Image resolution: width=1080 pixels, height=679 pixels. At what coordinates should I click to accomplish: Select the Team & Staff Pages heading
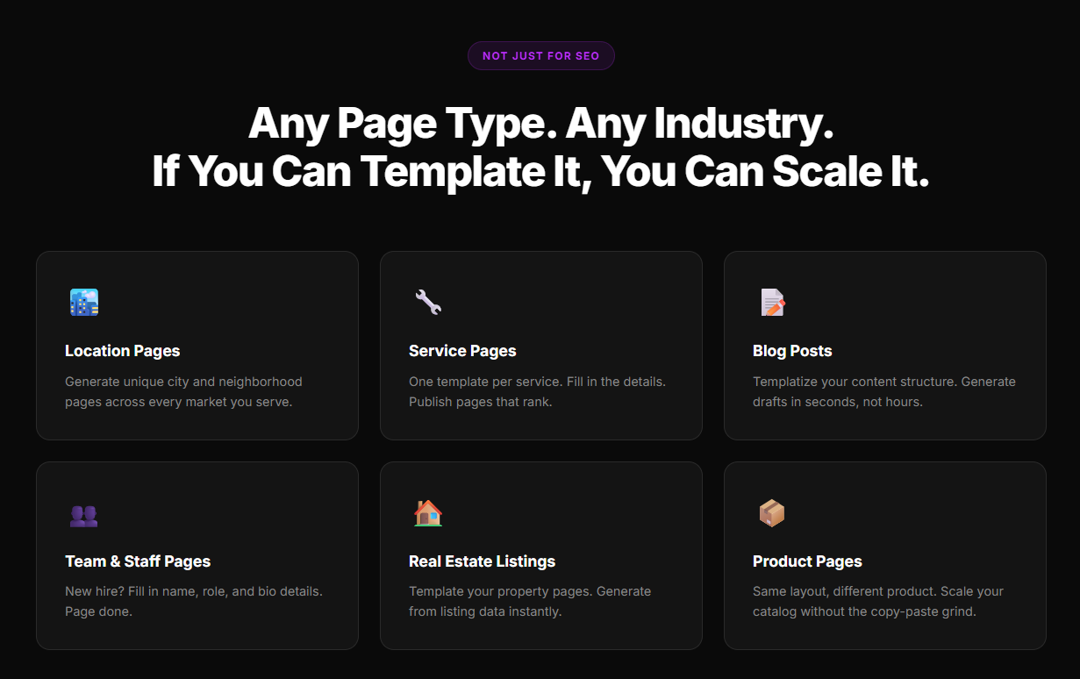point(138,561)
